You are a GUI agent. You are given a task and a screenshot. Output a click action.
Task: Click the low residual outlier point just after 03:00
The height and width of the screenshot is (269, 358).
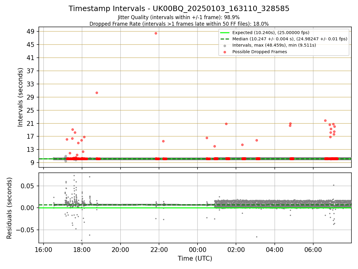point(257,237)
